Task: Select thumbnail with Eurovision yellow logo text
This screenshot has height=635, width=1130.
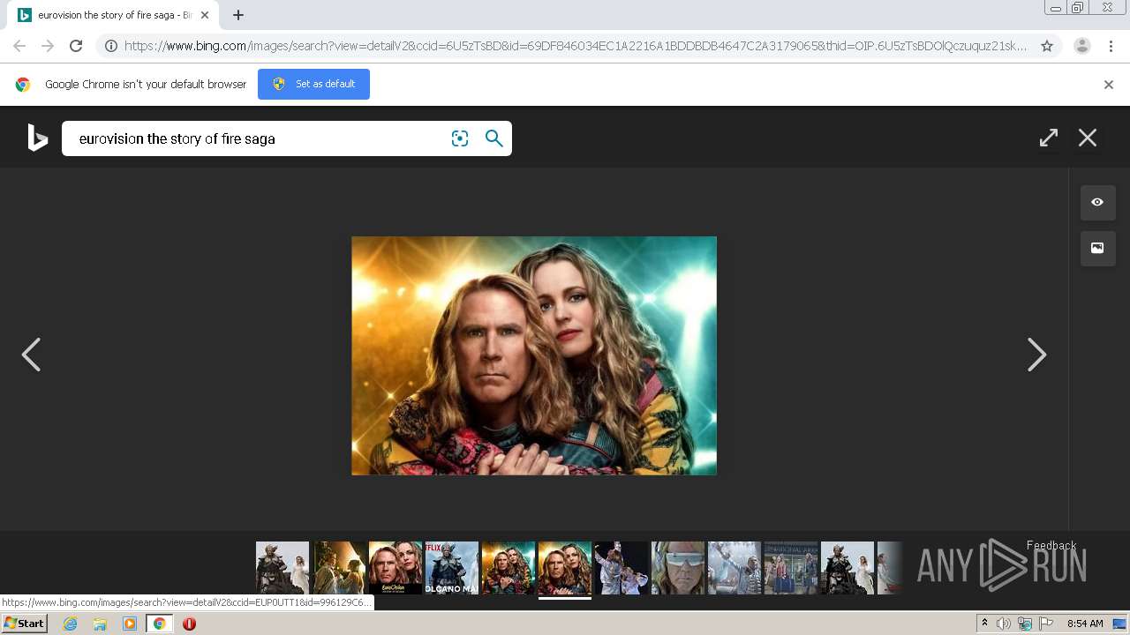Action: point(395,568)
